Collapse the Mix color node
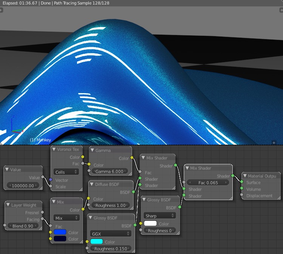 (54, 202)
